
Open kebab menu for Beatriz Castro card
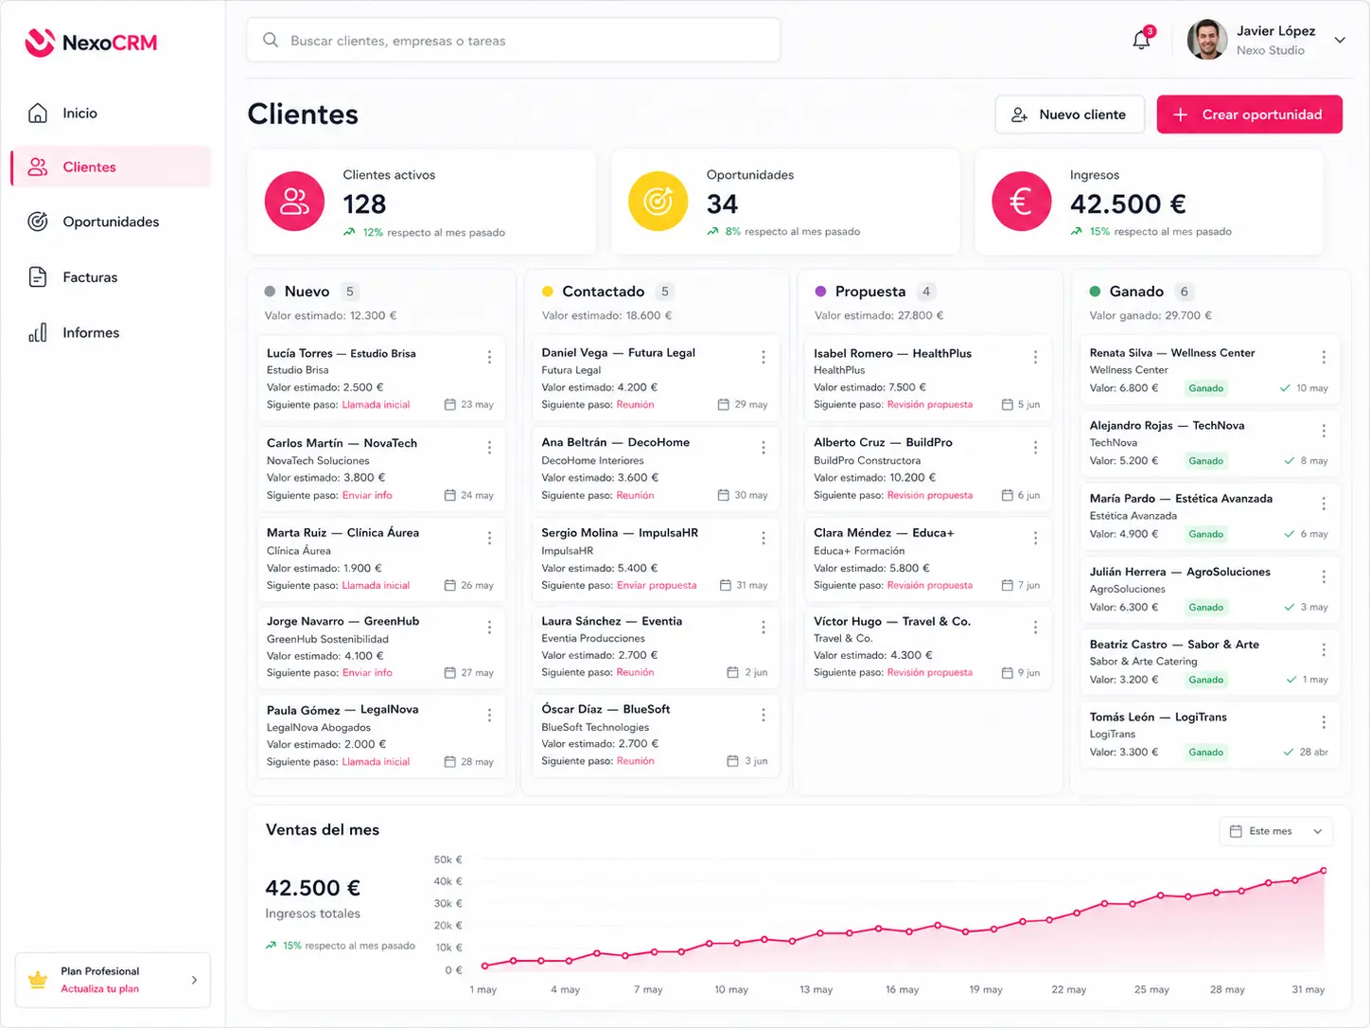1324,649
